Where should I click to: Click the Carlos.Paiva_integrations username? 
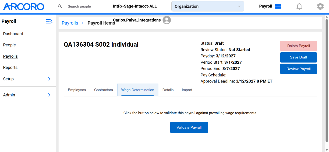point(137,20)
